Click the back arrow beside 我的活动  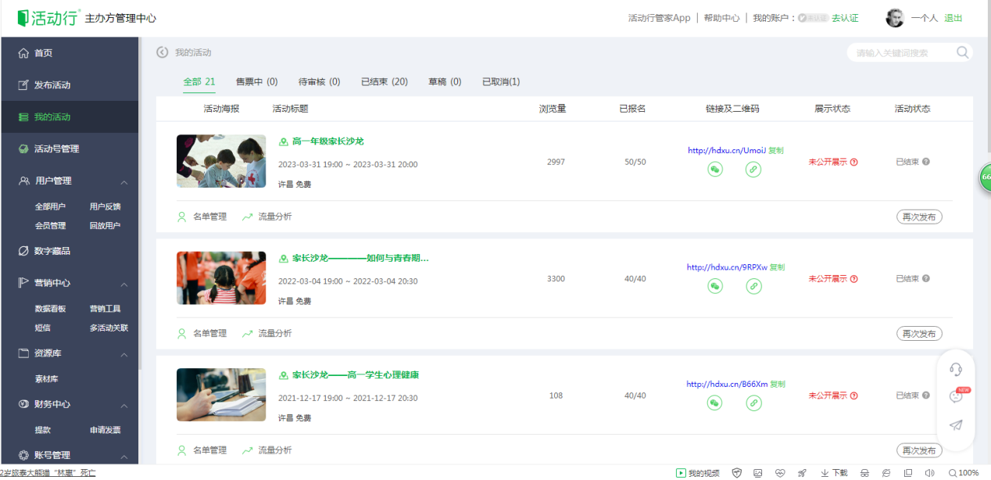pos(163,52)
